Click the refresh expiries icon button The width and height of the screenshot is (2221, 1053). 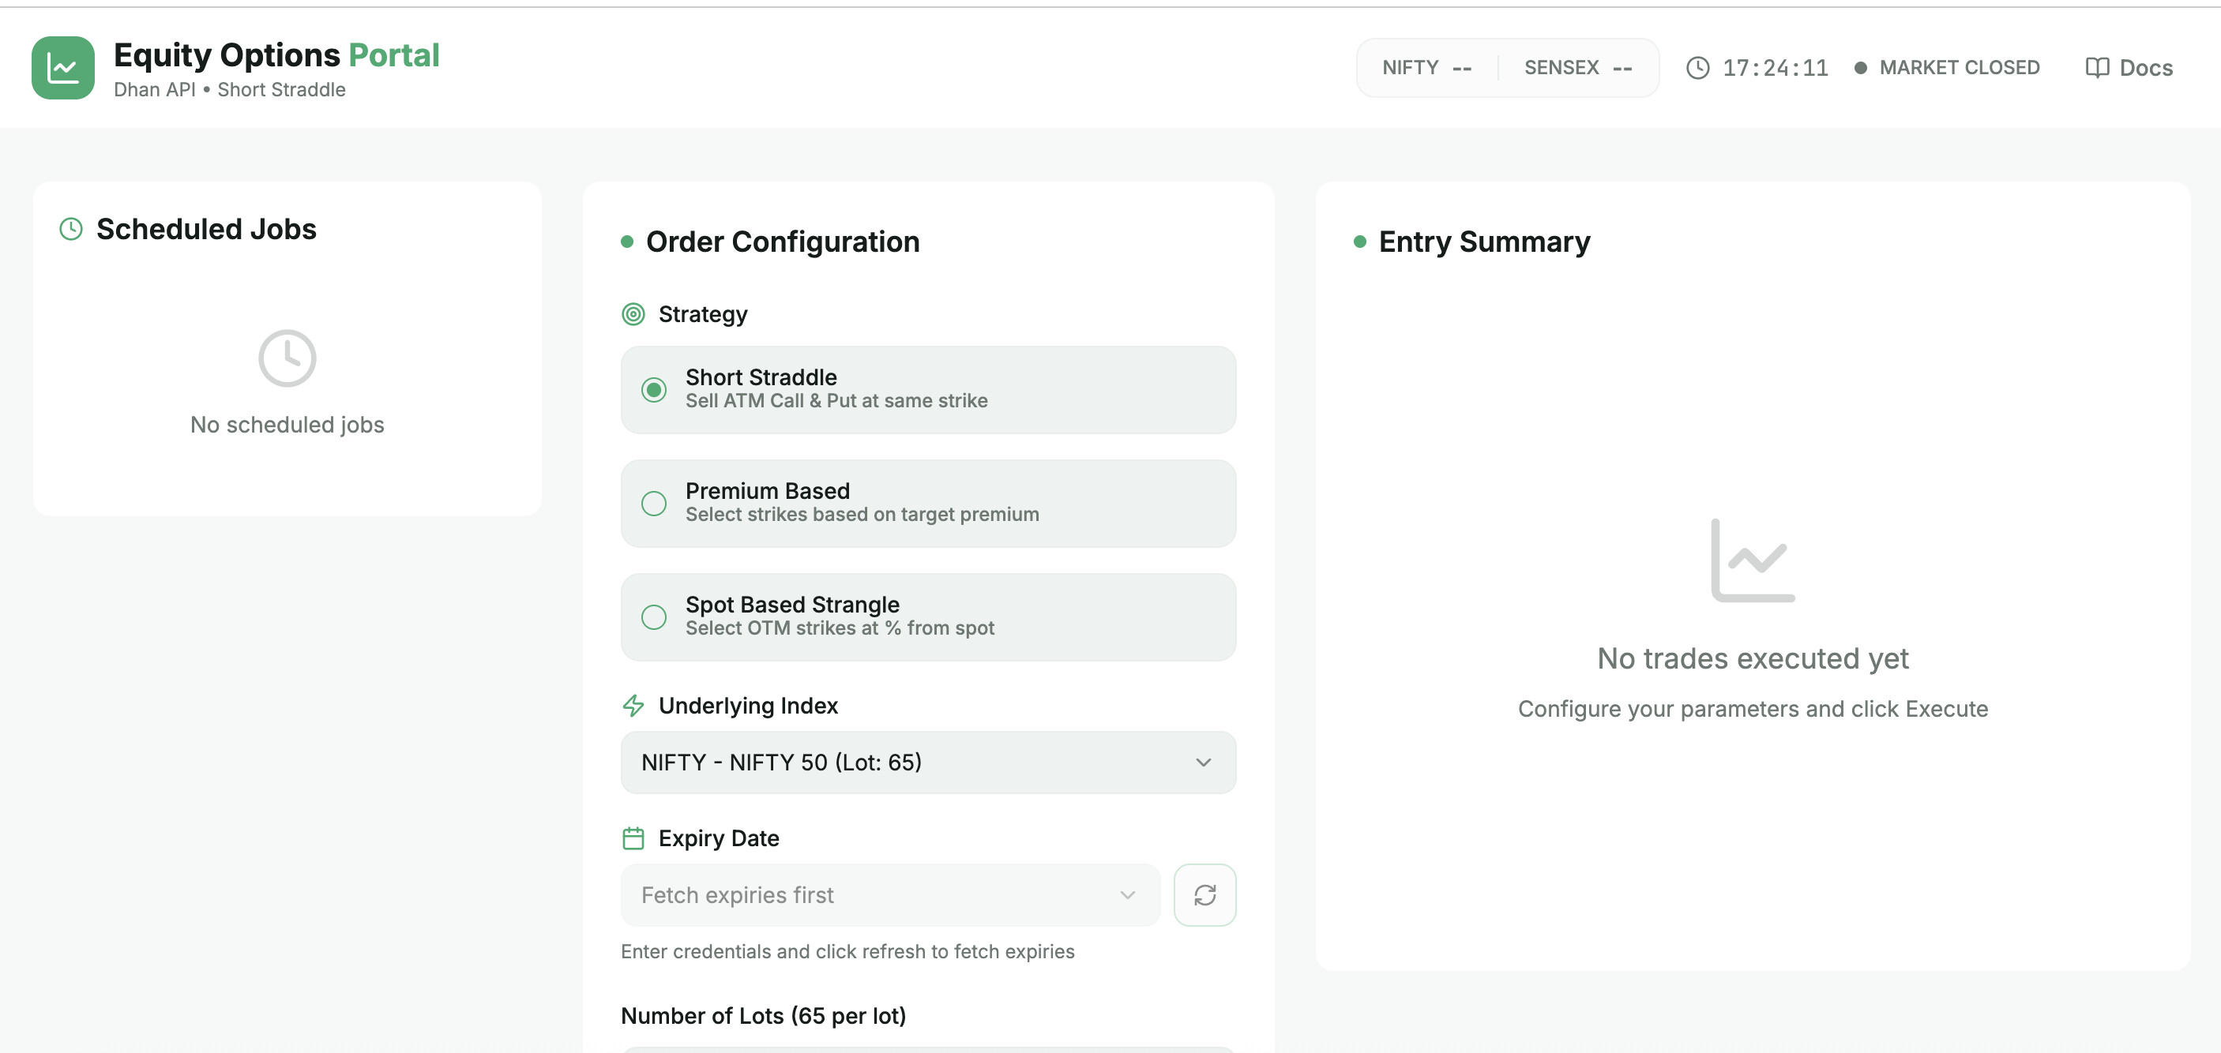coord(1204,894)
